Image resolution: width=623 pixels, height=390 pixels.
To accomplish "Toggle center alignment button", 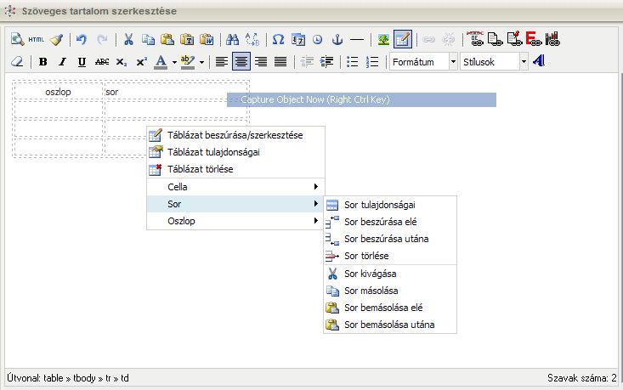I will [241, 61].
